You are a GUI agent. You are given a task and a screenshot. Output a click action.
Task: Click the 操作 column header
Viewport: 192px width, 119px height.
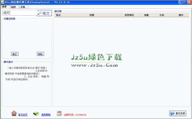pos(180,15)
